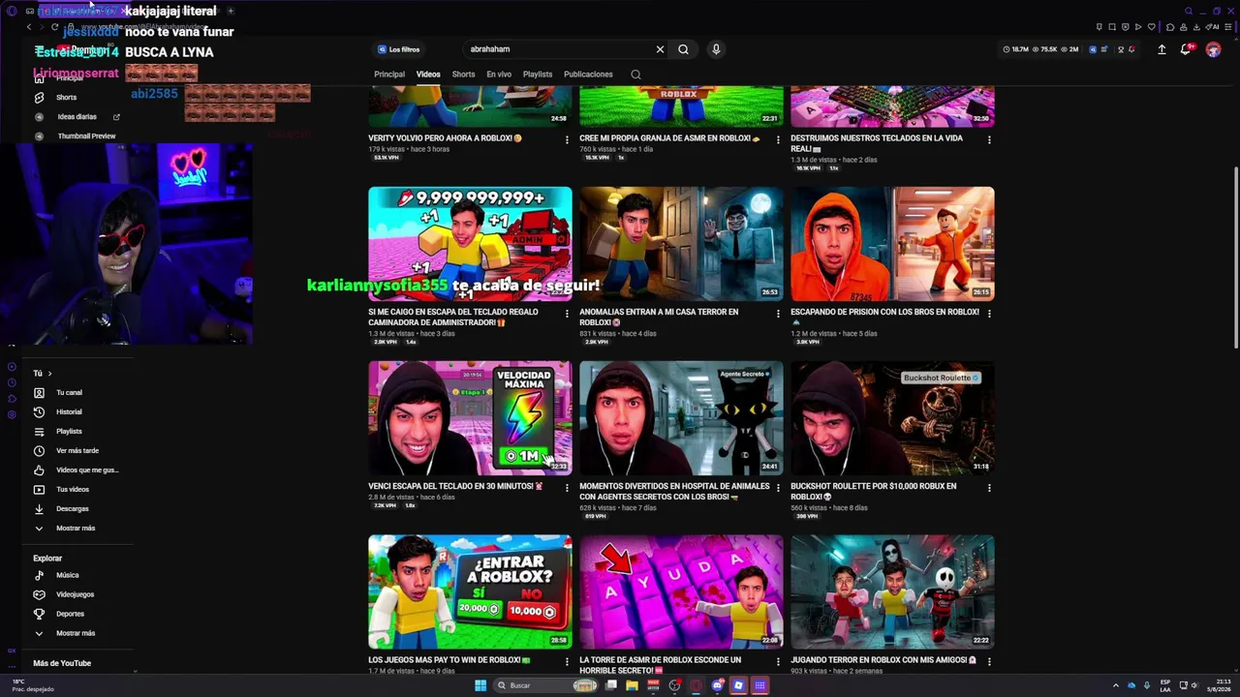This screenshot has width=1240, height=697.
Task: Open the Buckshot Roulette video thumbnail
Action: click(x=892, y=418)
